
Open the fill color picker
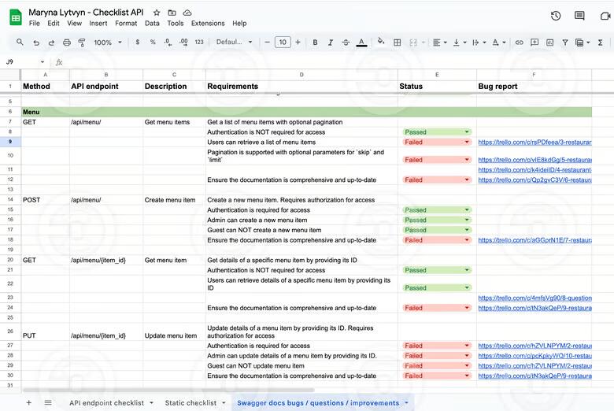(x=381, y=43)
